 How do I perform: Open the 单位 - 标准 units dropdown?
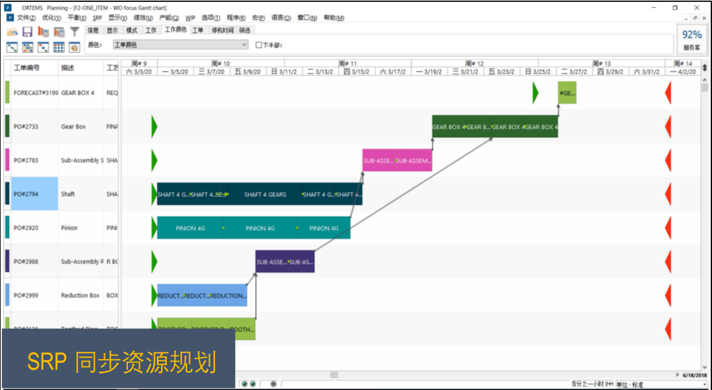(x=661, y=385)
